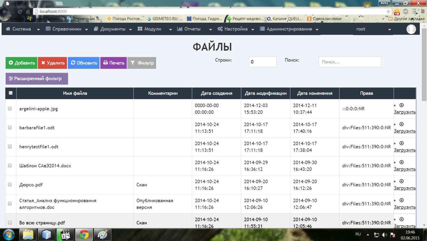Open the Одноклассники bookmark
The image size is (427, 241).
tap(324, 19)
